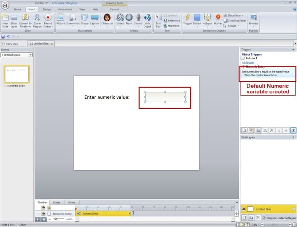Image resolution: width=297 pixels, height=227 pixels.
Task: Insert a Picture
Action: pos(61,20)
